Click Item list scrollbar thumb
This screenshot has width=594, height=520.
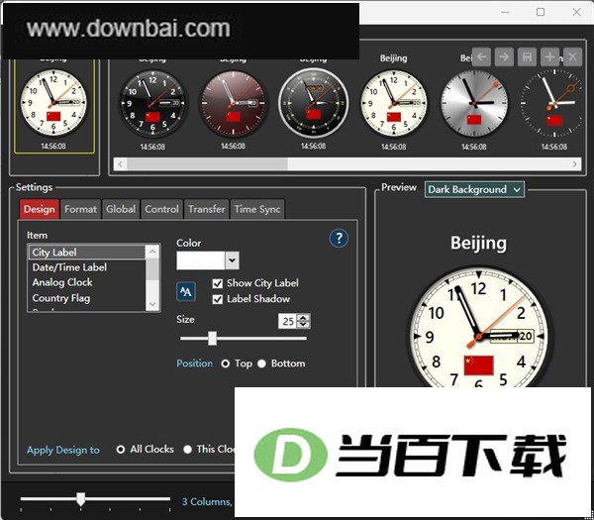click(152, 269)
